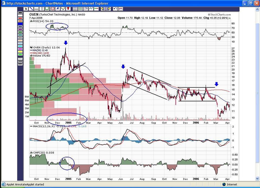Select the zigzag channel line tool
Image resolution: width=260 pixels, height=188 pixels.
tap(91, 9)
